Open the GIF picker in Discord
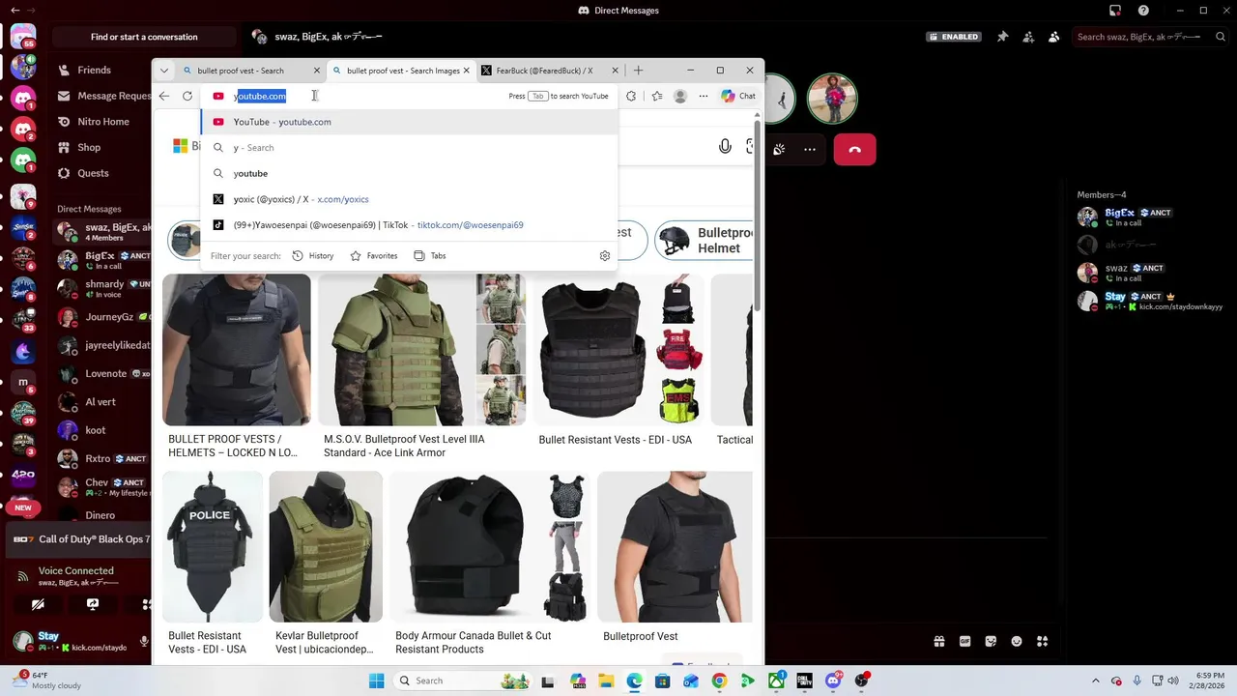This screenshot has width=1237, height=696. [964, 641]
